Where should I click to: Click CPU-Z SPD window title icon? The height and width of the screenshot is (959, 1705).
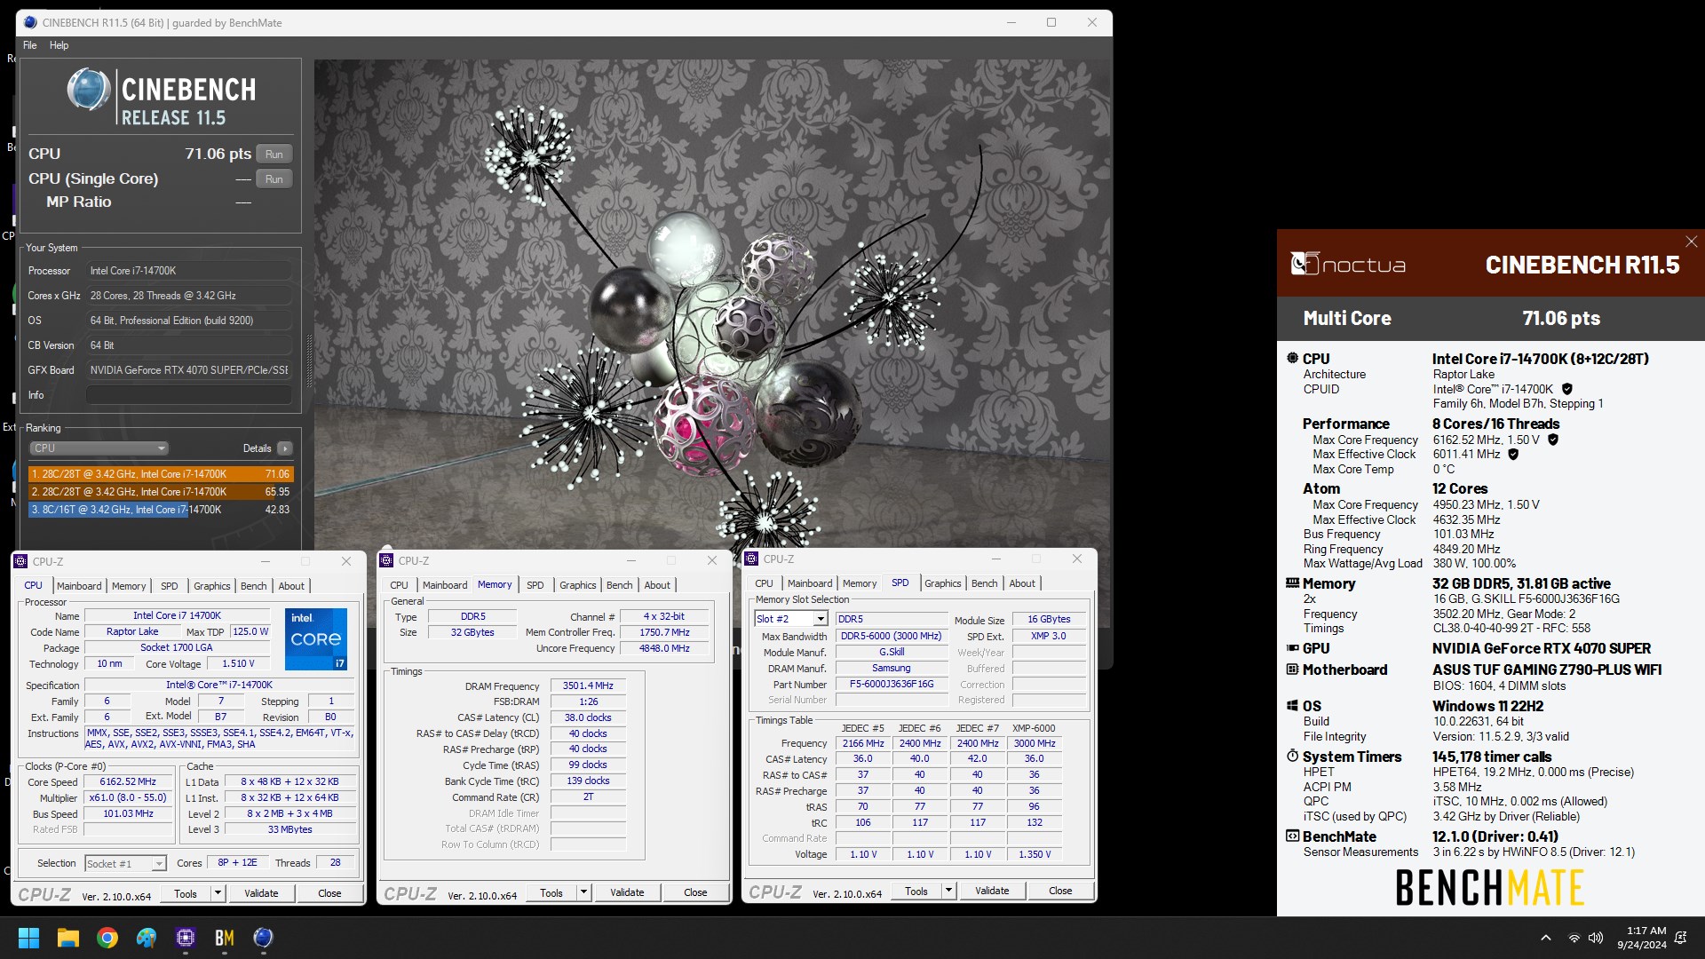point(751,559)
